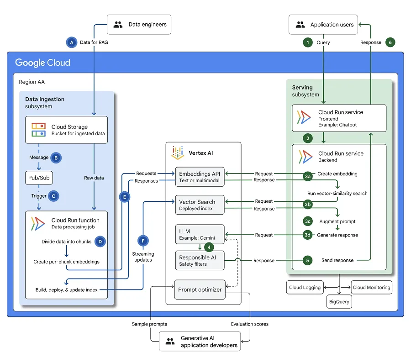Select the Responsible AI Safety filters box

pos(200,261)
